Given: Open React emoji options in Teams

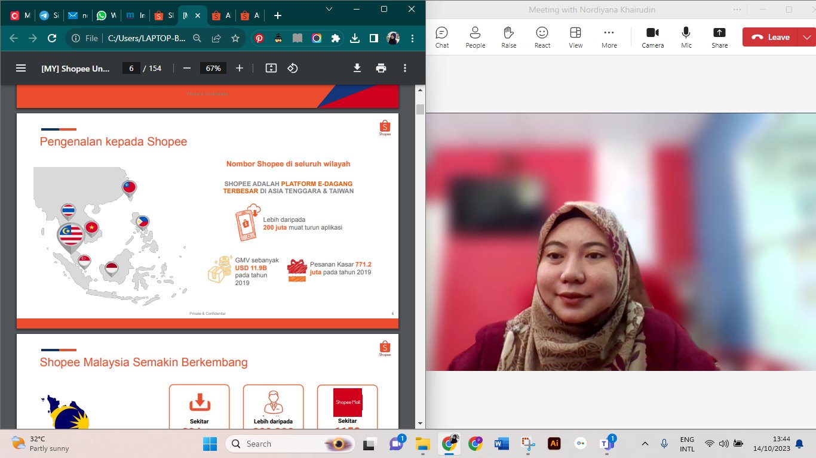Looking at the screenshot, I should (x=542, y=37).
